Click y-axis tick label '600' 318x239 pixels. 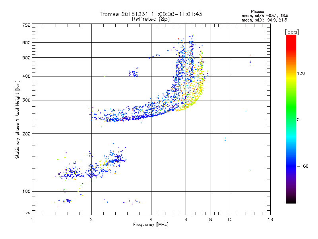point(27,43)
